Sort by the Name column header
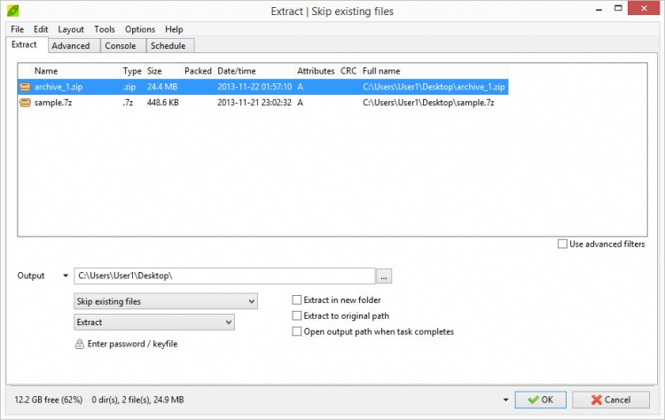The image size is (665, 420). tap(76, 71)
